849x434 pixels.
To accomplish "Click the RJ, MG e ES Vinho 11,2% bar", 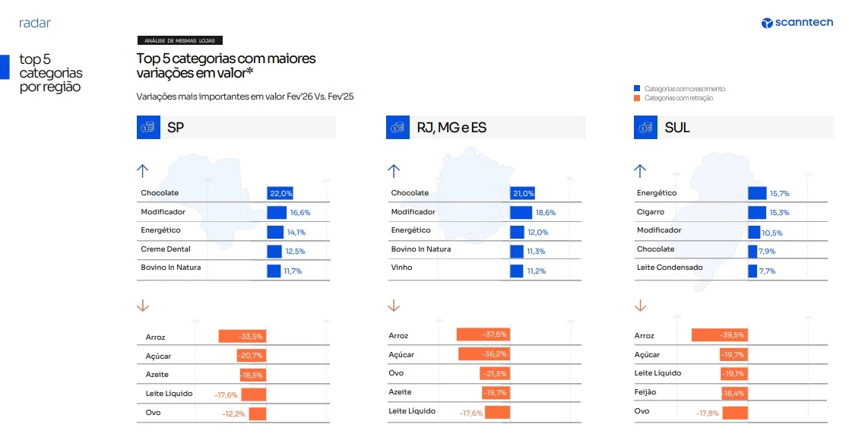I will click(517, 271).
